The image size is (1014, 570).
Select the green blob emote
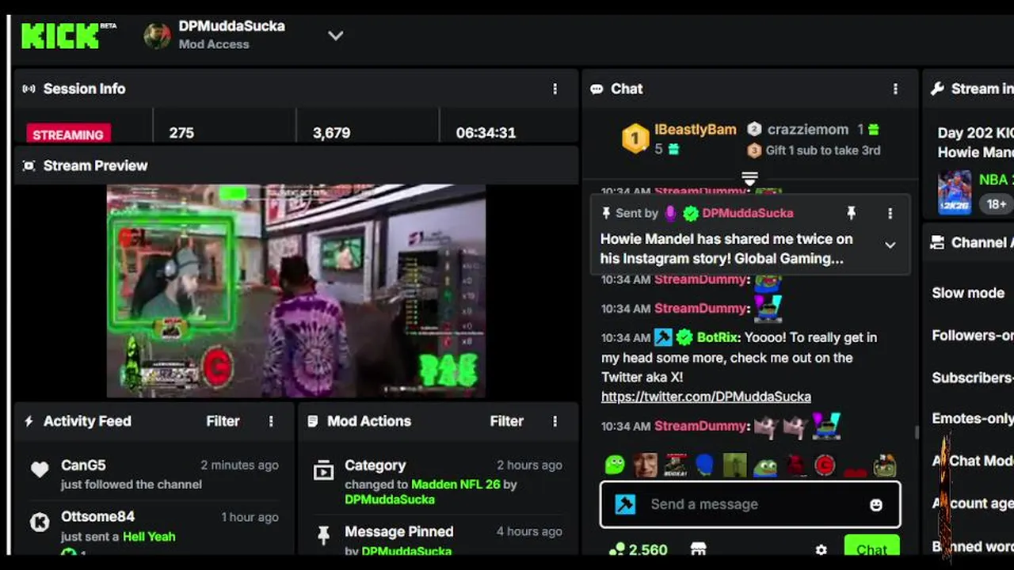coord(615,465)
